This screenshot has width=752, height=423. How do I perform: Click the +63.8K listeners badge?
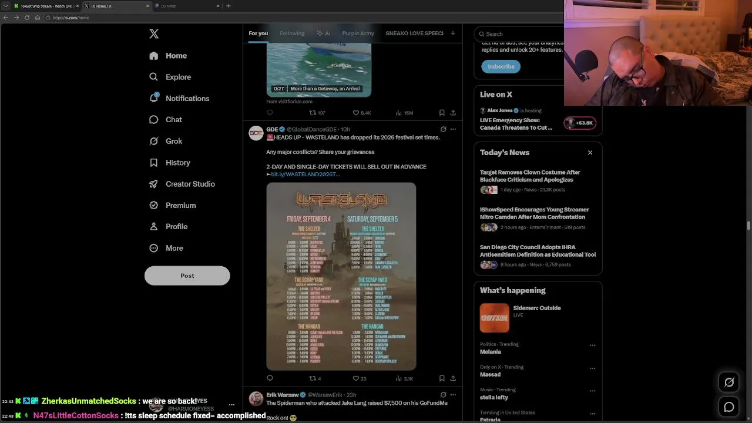(x=580, y=123)
